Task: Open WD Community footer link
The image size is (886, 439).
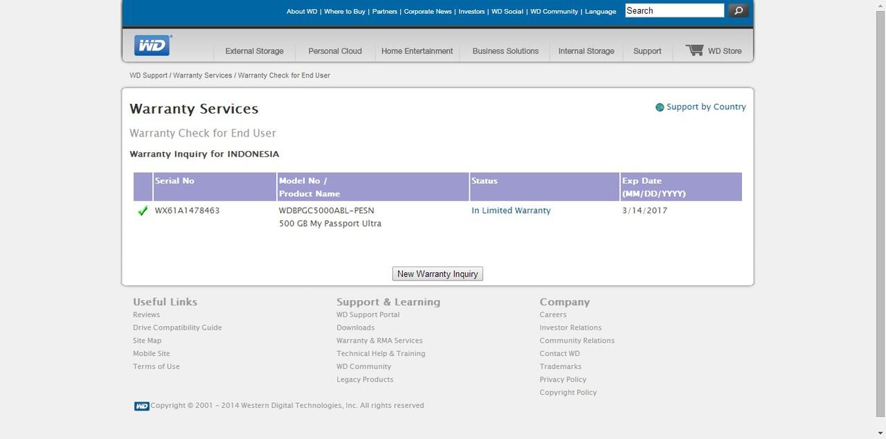Action: [363, 367]
